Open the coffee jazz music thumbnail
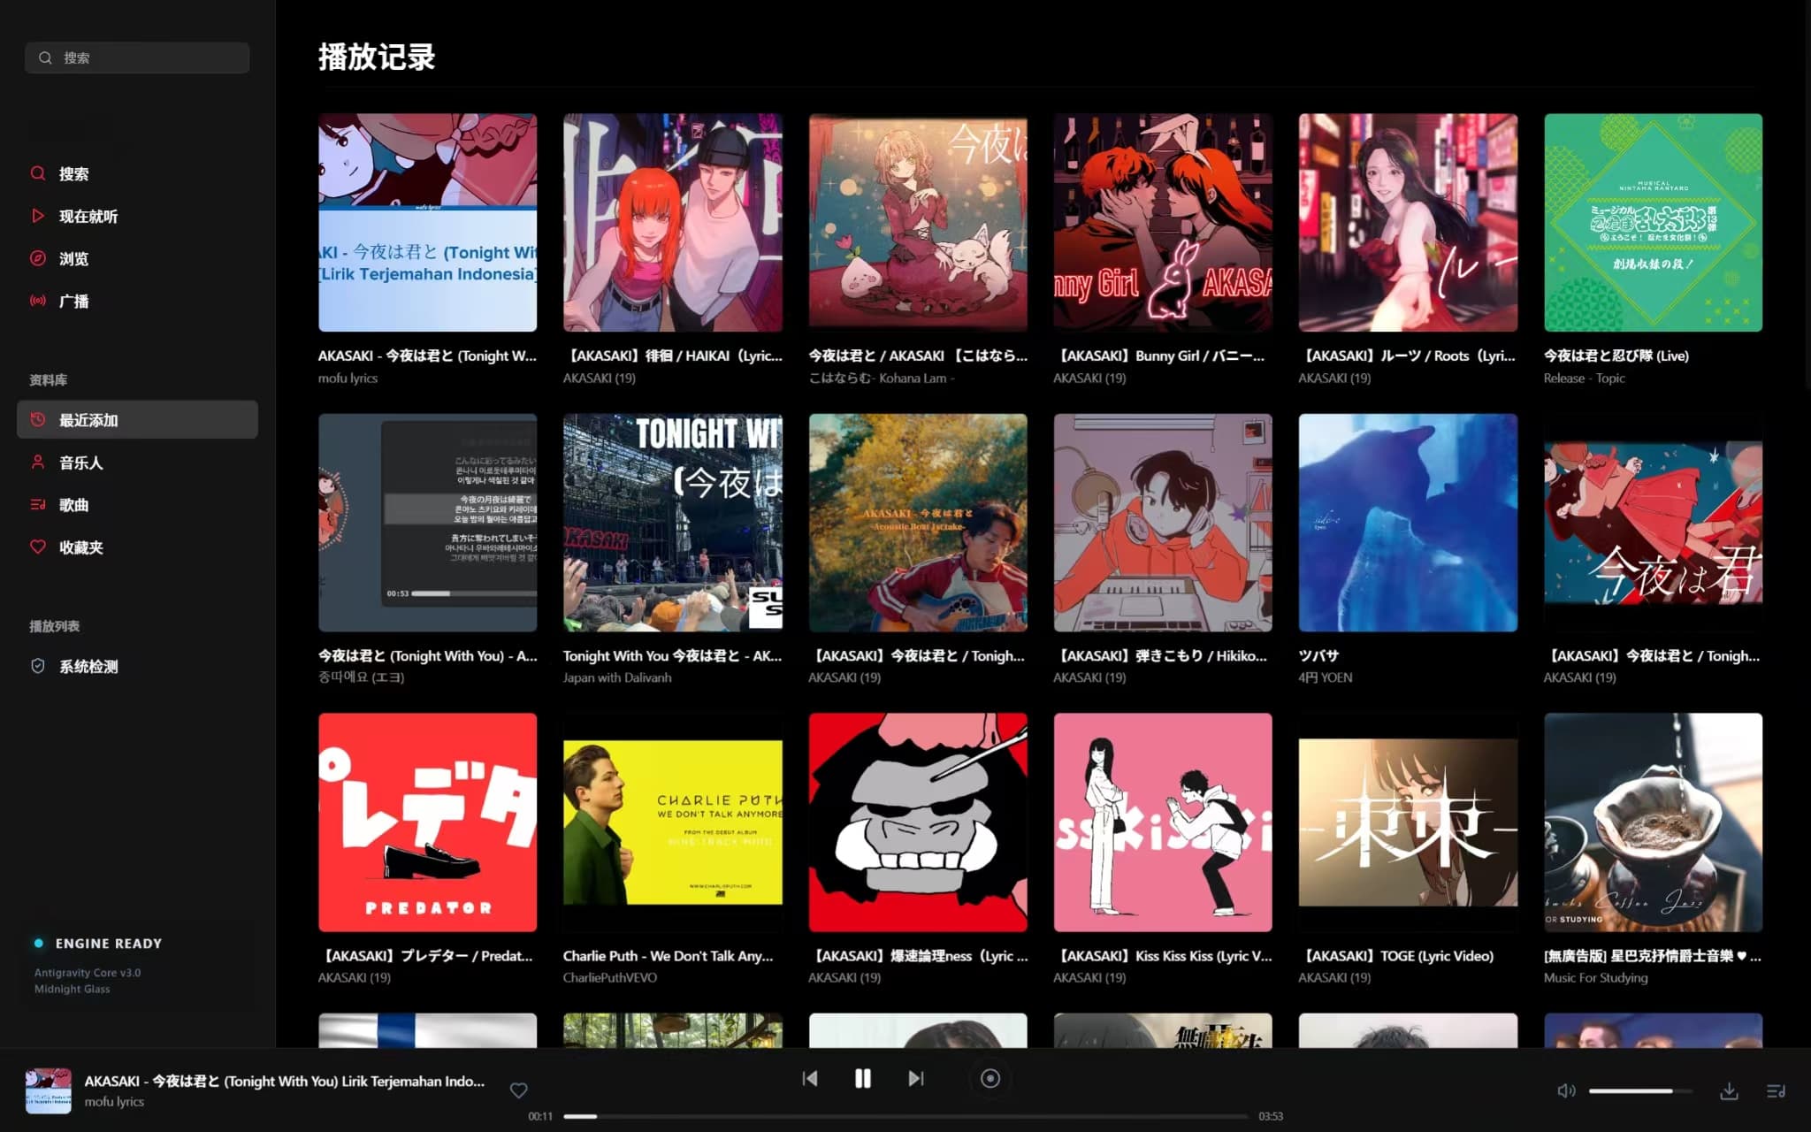1811x1132 pixels. click(1653, 822)
